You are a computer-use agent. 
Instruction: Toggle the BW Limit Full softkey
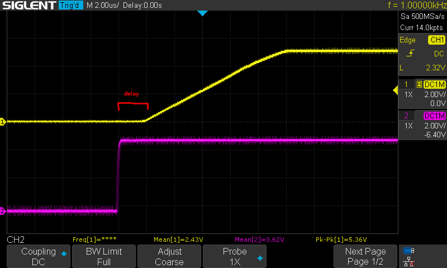click(104, 256)
